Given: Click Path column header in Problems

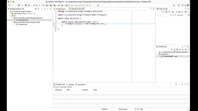Looking at the screenshot, I should (x=68, y=90).
